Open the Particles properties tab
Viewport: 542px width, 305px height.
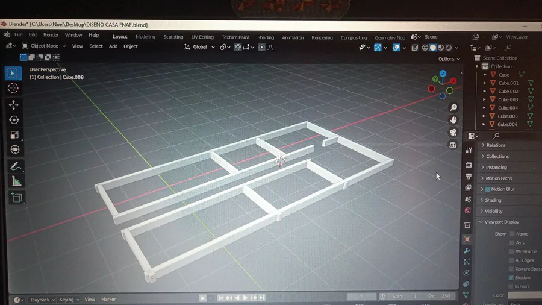(466, 262)
